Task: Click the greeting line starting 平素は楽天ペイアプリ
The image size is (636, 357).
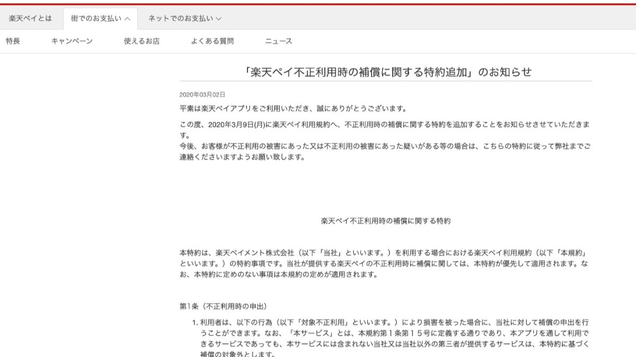Action: click(293, 109)
